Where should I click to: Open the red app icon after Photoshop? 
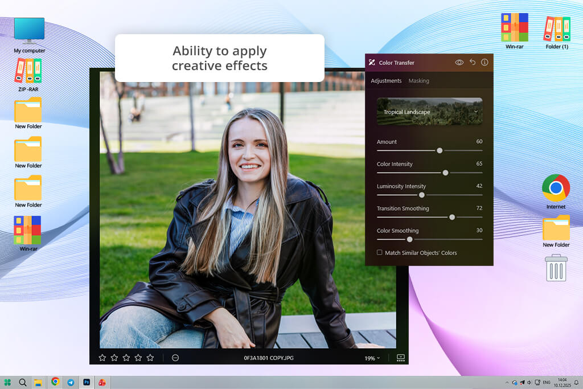click(102, 382)
